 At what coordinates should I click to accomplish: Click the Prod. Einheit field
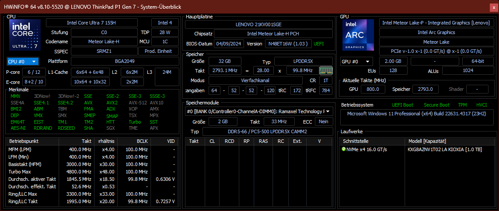[158, 51]
